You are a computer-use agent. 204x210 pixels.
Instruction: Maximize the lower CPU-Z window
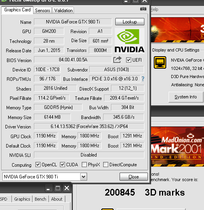point(58,188)
